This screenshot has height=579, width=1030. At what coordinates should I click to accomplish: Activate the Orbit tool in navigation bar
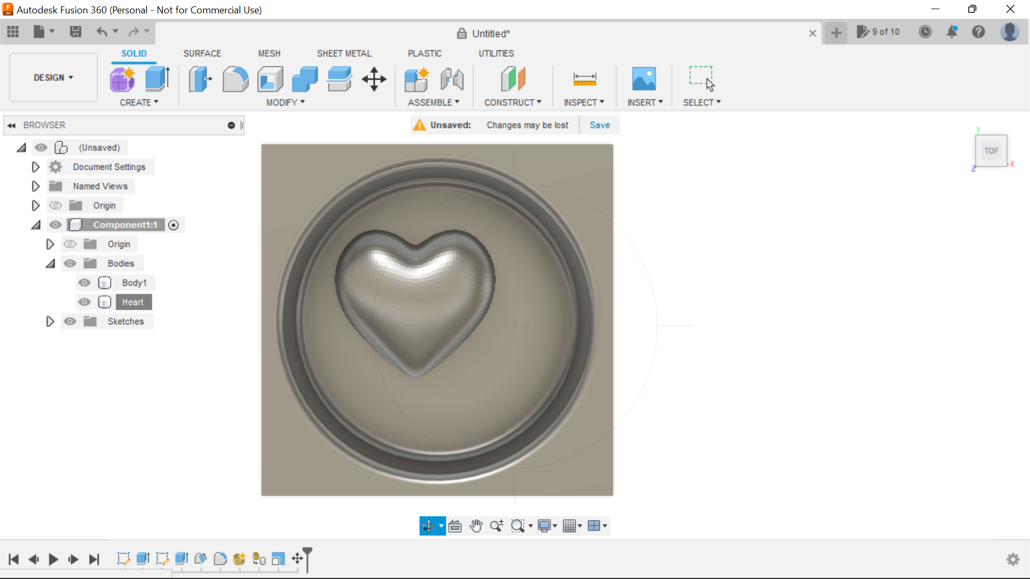[x=429, y=526]
